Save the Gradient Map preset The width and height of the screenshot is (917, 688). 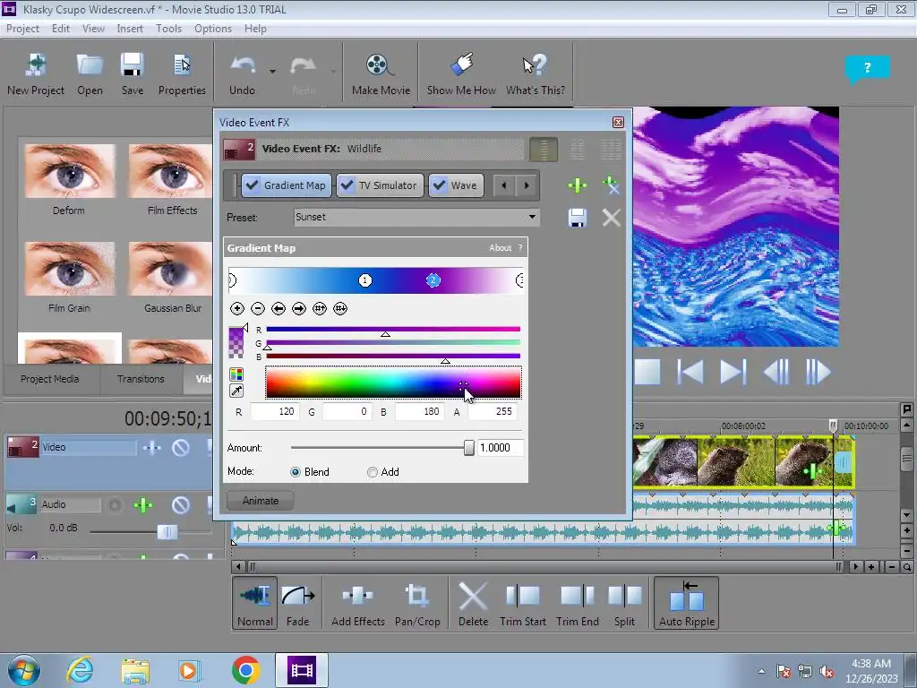point(578,218)
